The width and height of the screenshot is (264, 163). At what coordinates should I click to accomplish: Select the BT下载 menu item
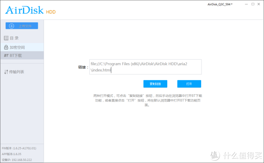tap(22, 56)
